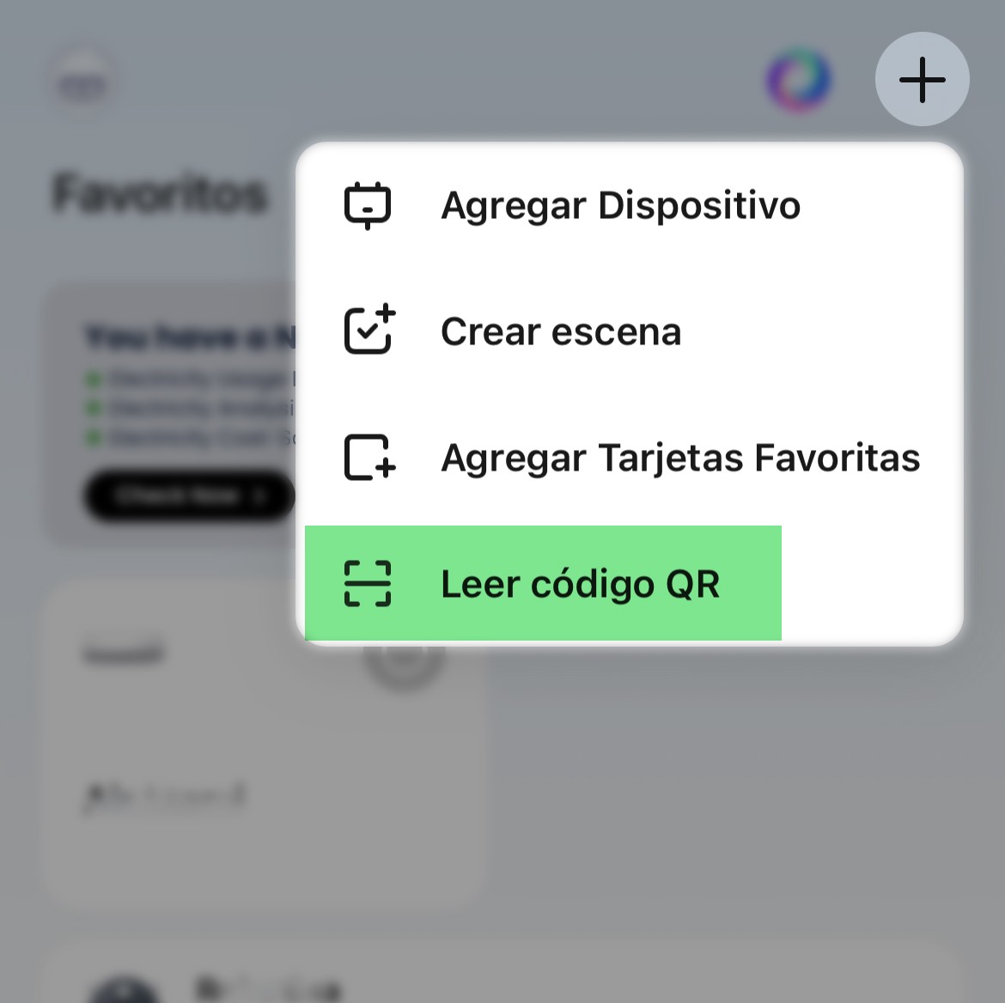Viewport: 1005px width, 1003px height.
Task: Click the Crear escena checkmark icon
Action: click(x=368, y=331)
